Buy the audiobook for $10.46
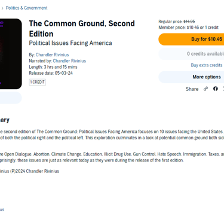This screenshot has height=219, width=224. pyautogui.click(x=191, y=39)
